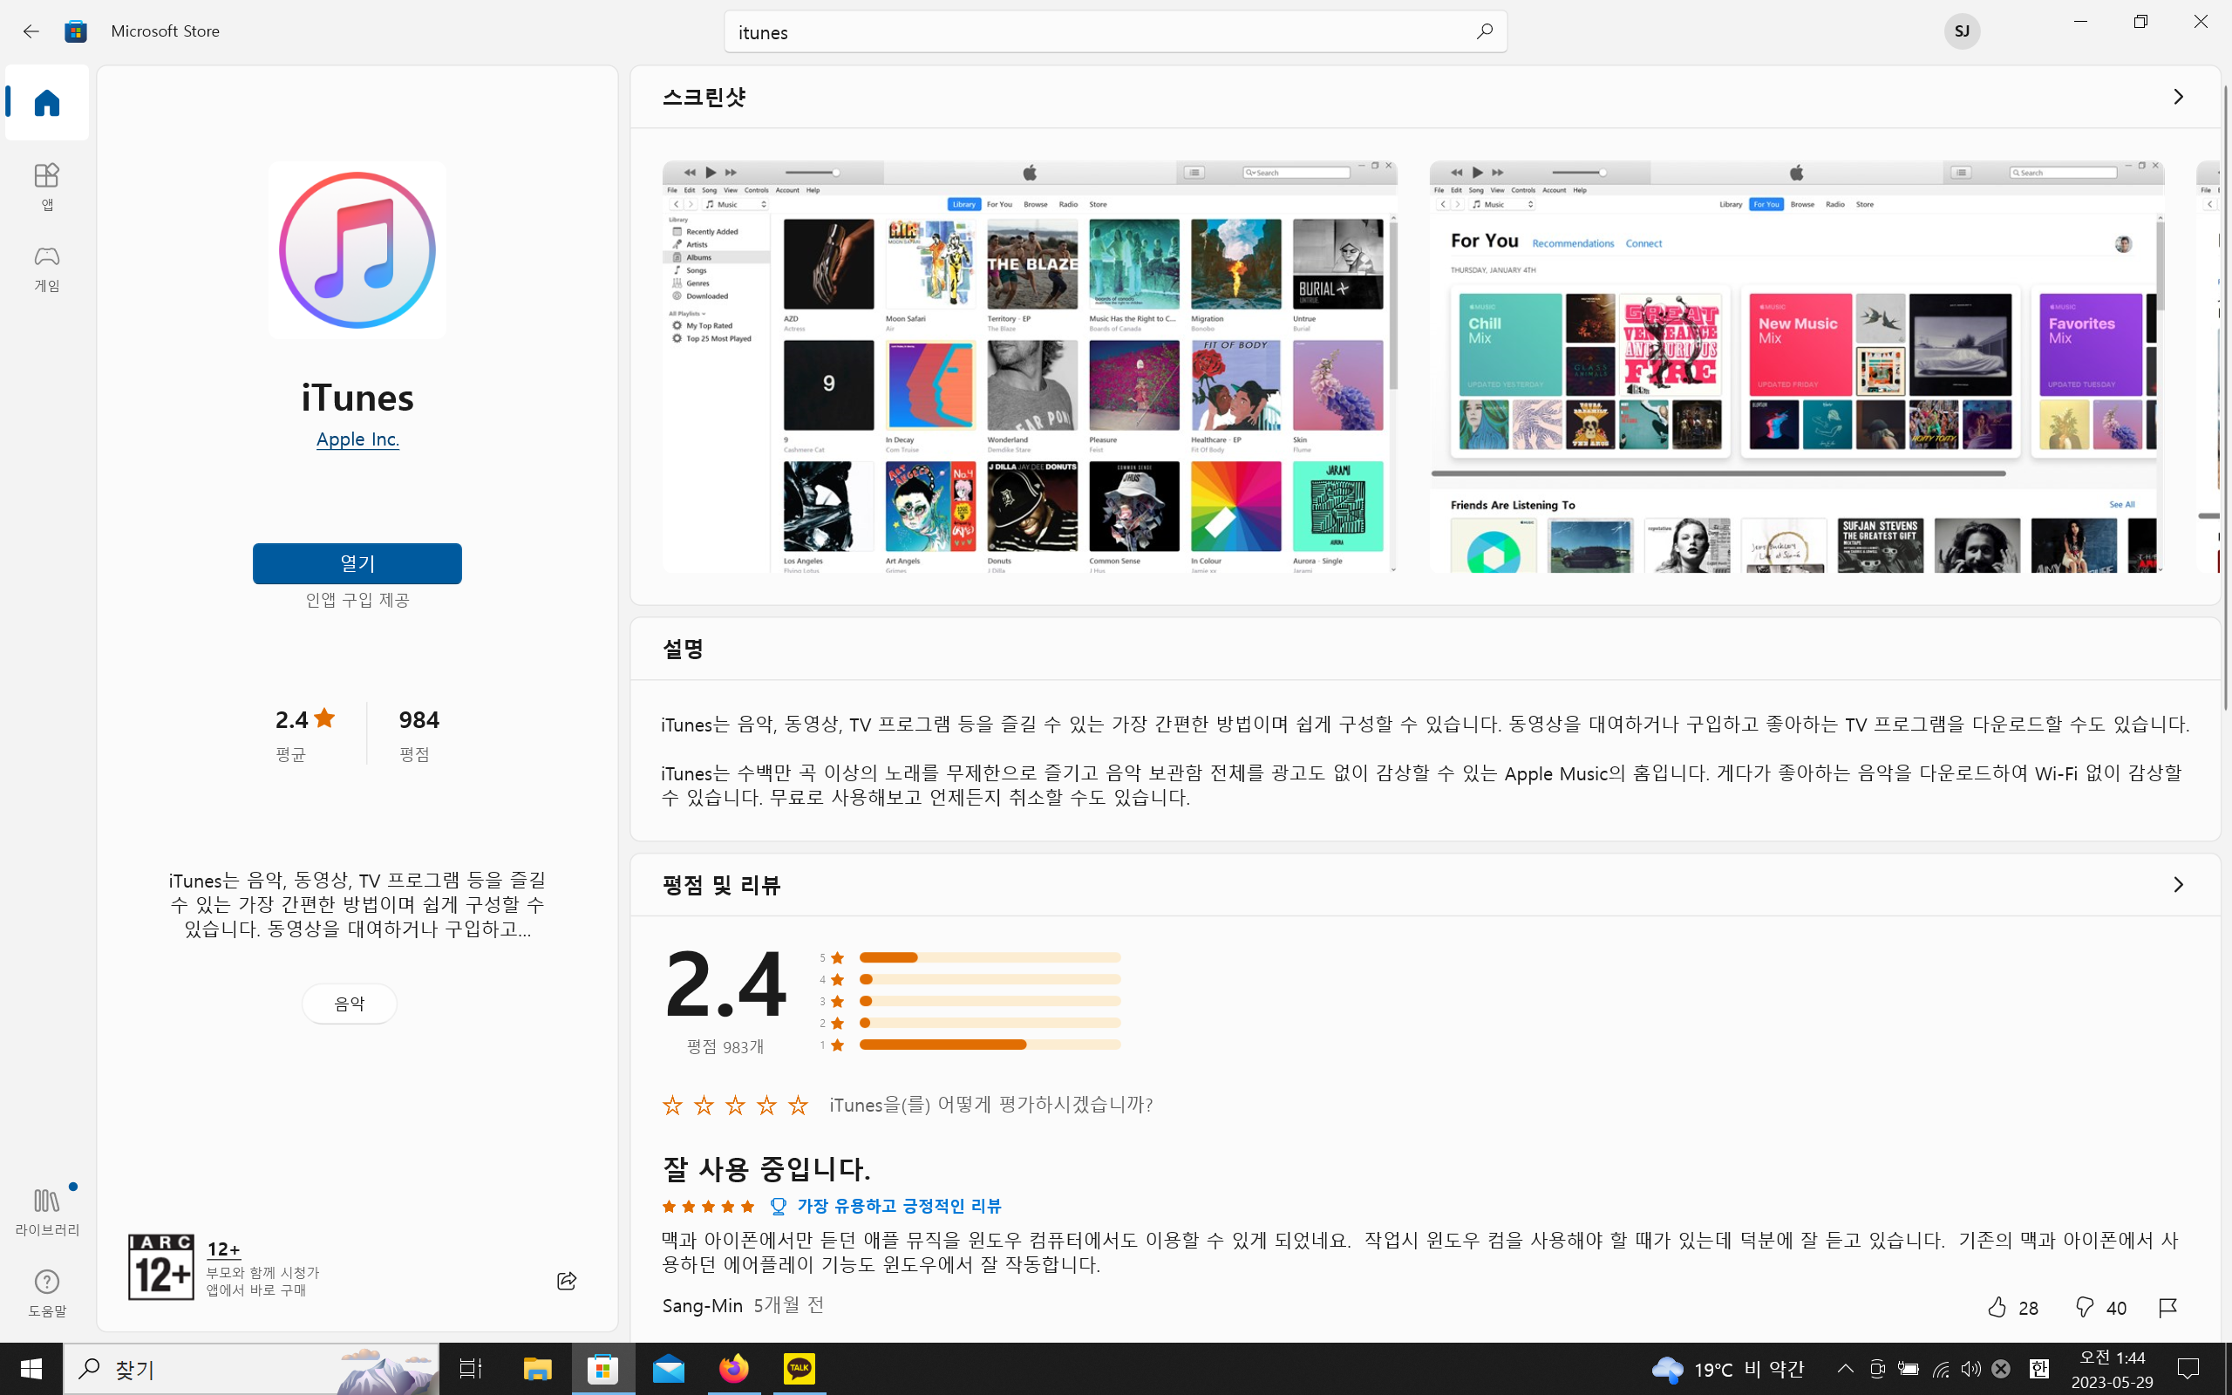Image resolution: width=2232 pixels, height=1395 pixels.
Task: Open the SJ account profile menu
Action: pyautogui.click(x=1961, y=31)
